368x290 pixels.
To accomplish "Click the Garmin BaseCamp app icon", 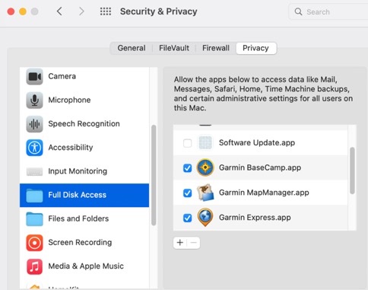I will 205,167.
